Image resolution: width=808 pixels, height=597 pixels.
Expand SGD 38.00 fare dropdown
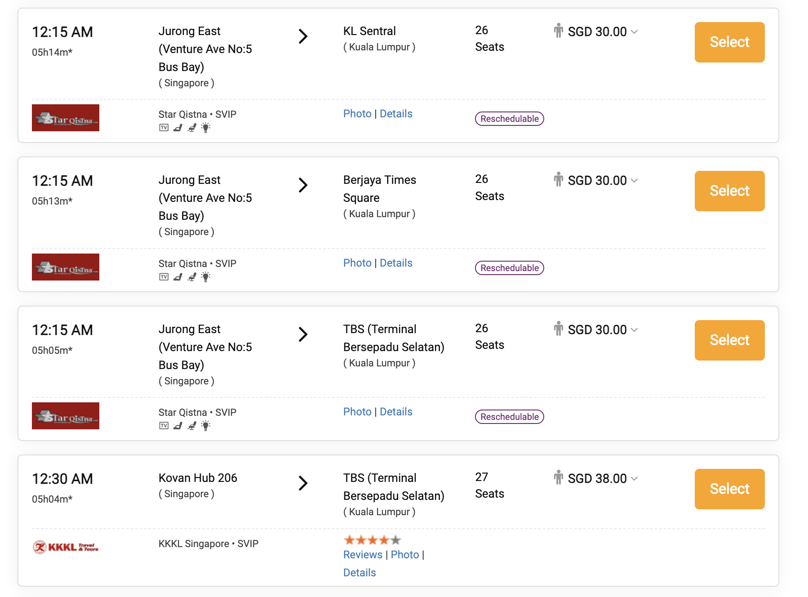pyautogui.click(x=634, y=479)
